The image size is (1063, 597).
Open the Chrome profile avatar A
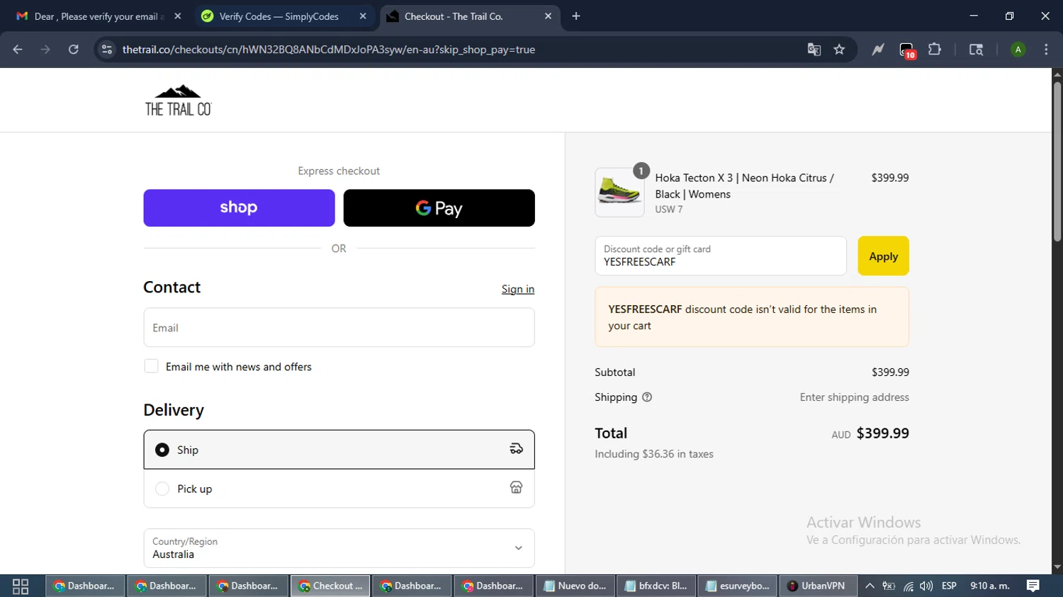pos(1018,50)
